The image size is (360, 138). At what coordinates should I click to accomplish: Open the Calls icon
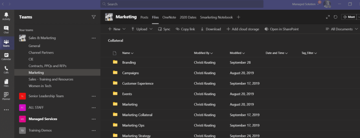point(6,70)
